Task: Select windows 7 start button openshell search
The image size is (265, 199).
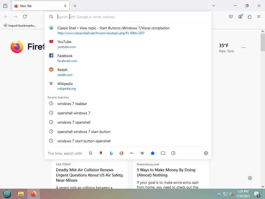Action: coord(128,141)
